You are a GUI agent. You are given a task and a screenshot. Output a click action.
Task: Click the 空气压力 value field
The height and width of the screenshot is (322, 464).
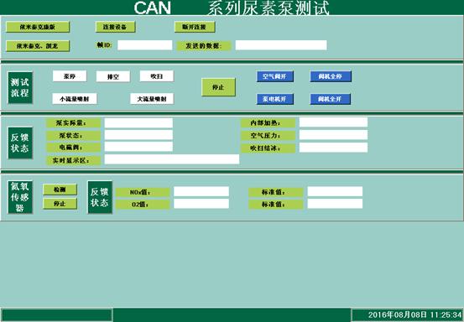(333, 135)
